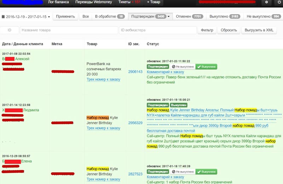Select the Не выкуплено tab
Screen dimensions: 283x184
tap(263, 16)
